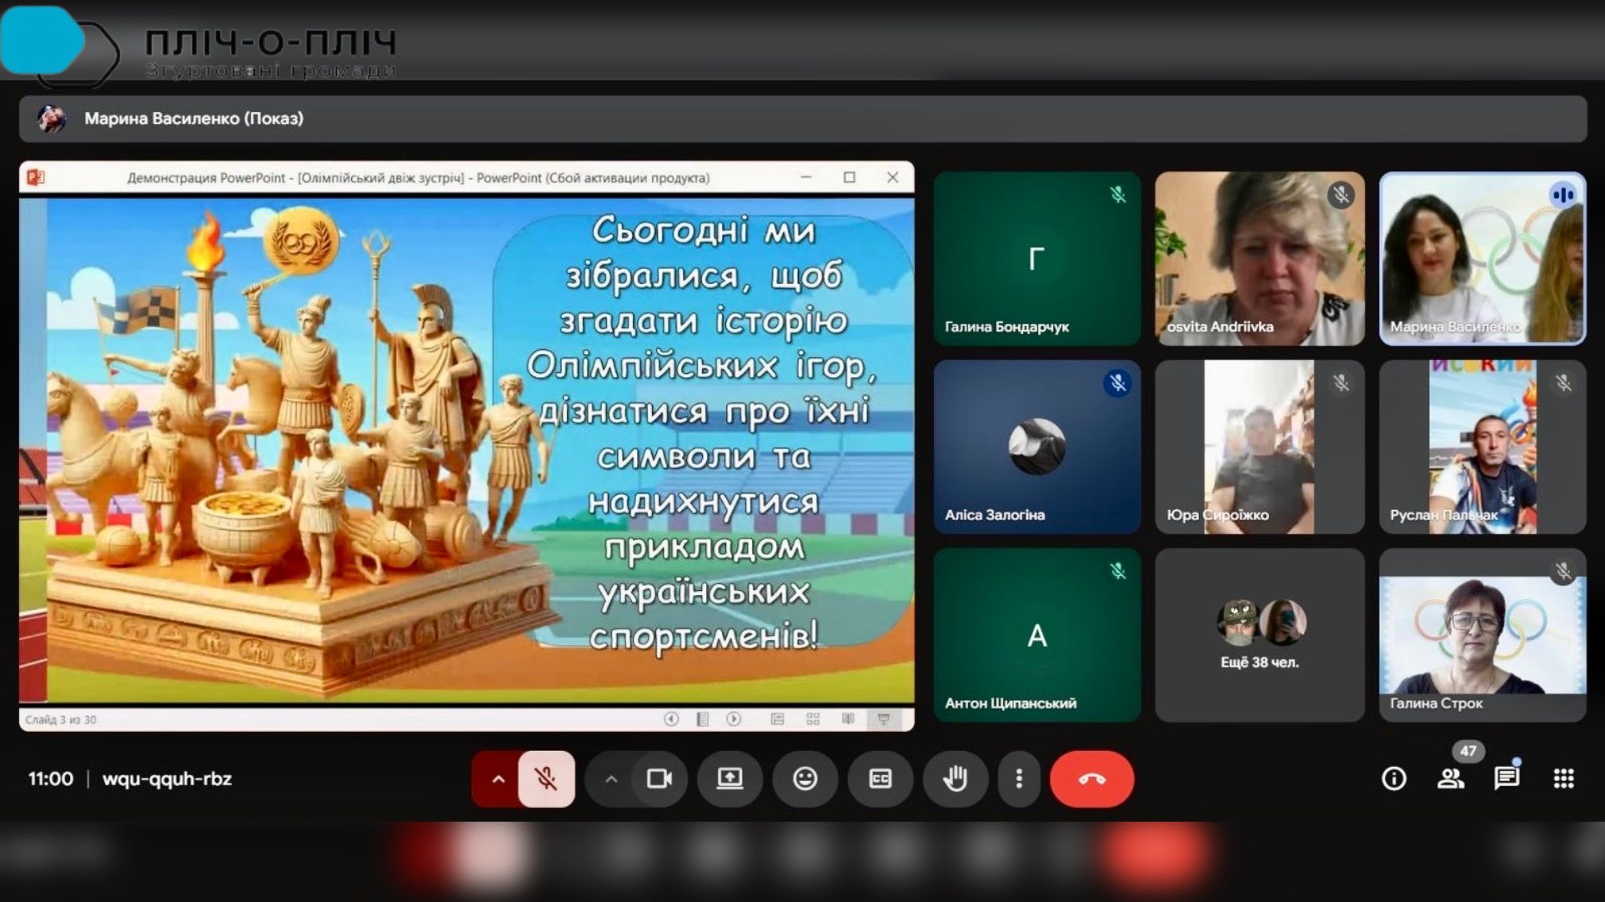Select Галина Строк video tile
1605x902 pixels.
(1482, 635)
